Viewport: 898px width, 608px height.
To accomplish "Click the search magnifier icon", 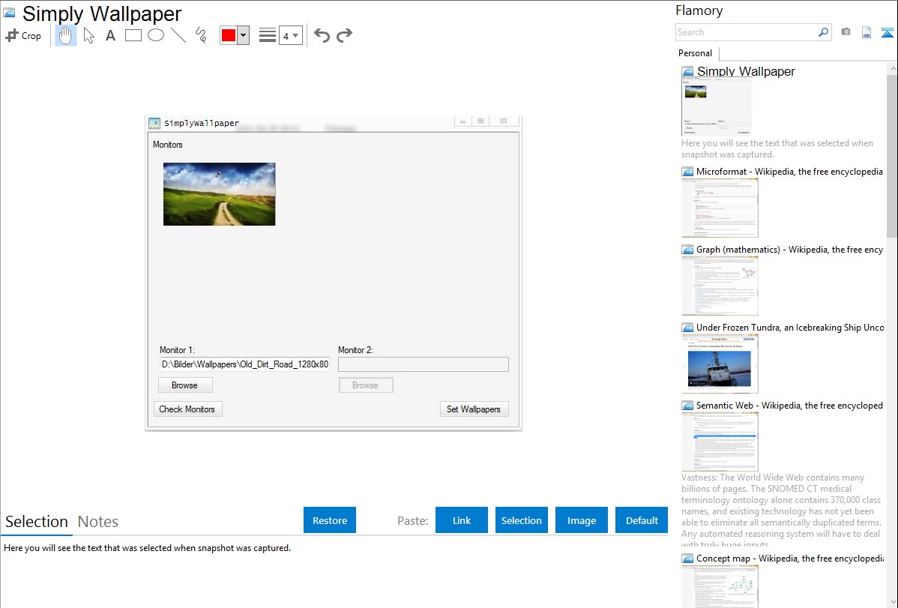I will click(x=824, y=32).
